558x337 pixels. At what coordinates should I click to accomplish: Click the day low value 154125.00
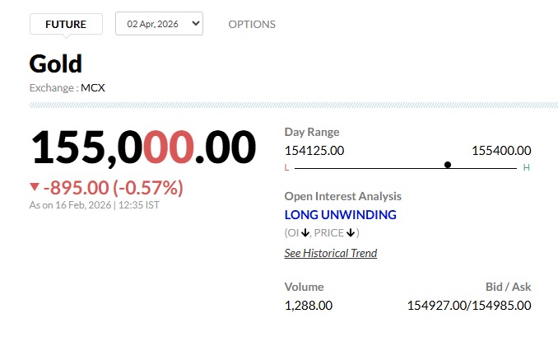pyautogui.click(x=314, y=150)
